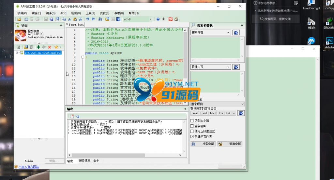Expand the com.yunjian.tiantianqipai tree node
334x180 pixels.
point(17,52)
